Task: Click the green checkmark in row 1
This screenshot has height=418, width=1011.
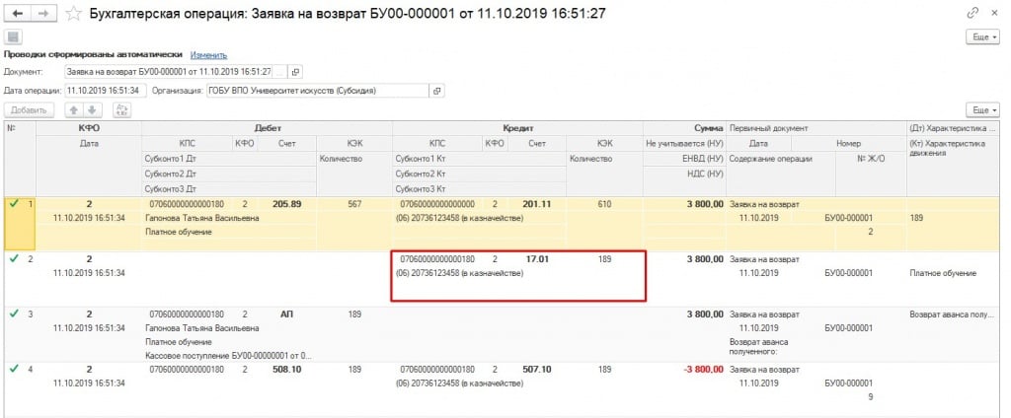Action: click(14, 204)
